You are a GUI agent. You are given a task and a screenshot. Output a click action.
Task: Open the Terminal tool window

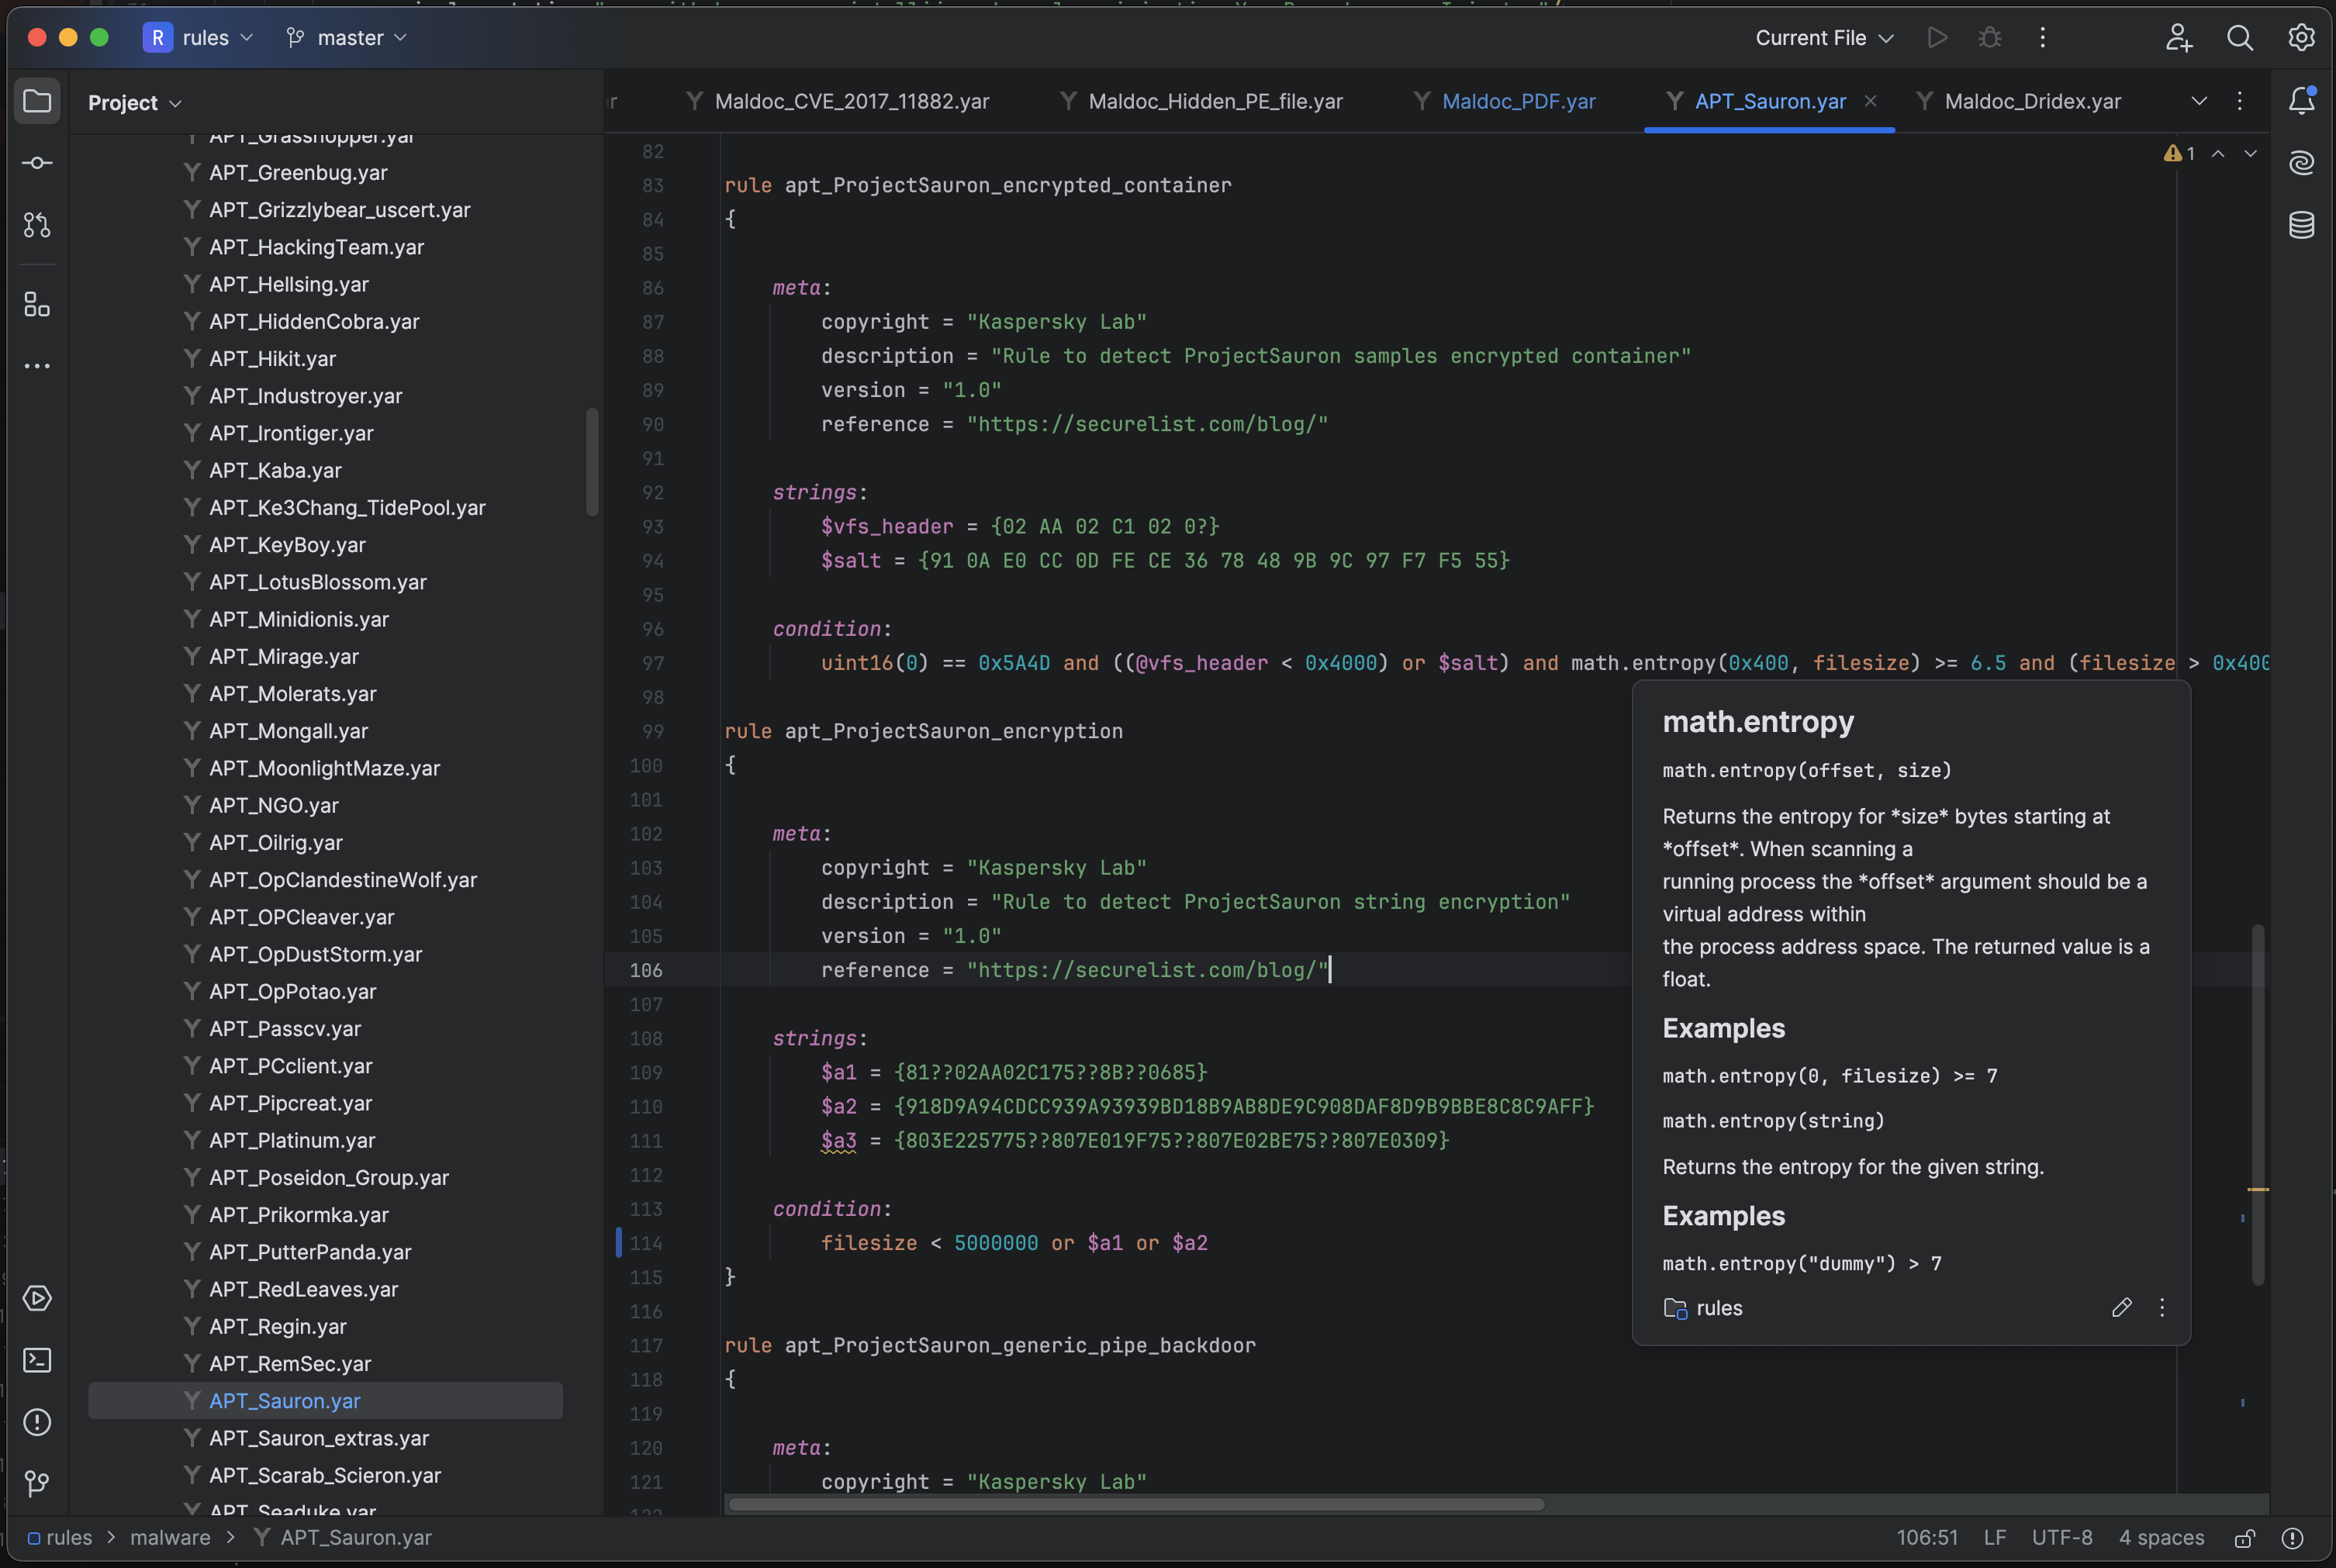[x=37, y=1360]
